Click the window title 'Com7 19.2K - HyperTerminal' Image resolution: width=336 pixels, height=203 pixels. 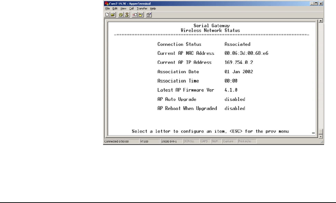[130, 4]
